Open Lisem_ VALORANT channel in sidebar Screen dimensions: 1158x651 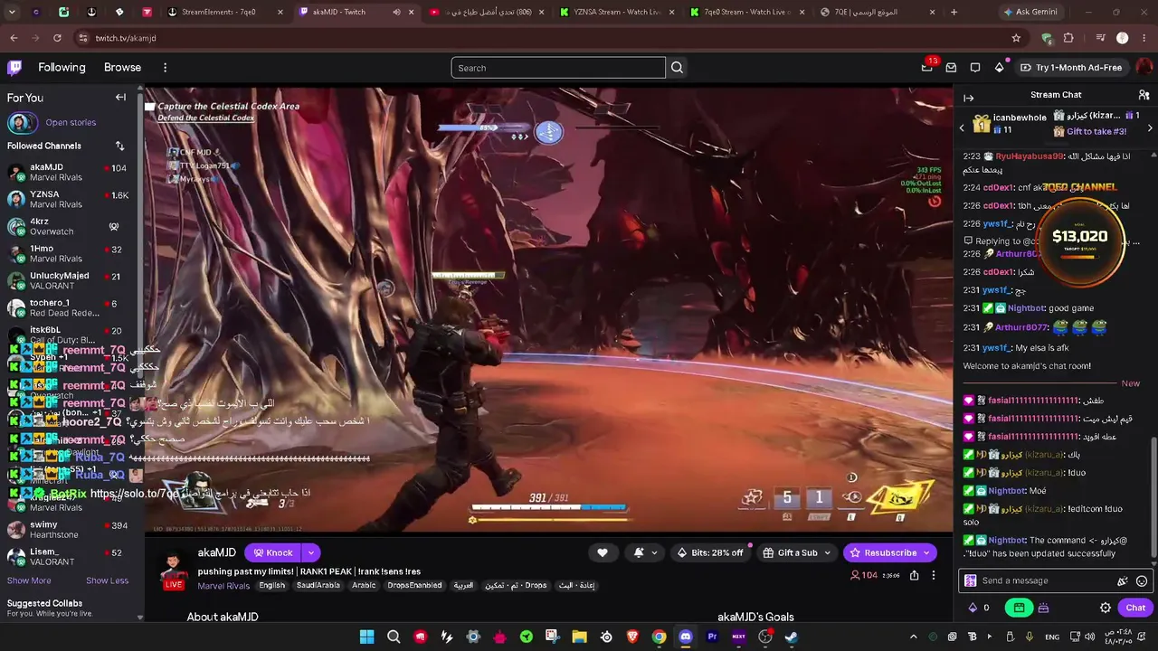pyautogui.click(x=67, y=557)
